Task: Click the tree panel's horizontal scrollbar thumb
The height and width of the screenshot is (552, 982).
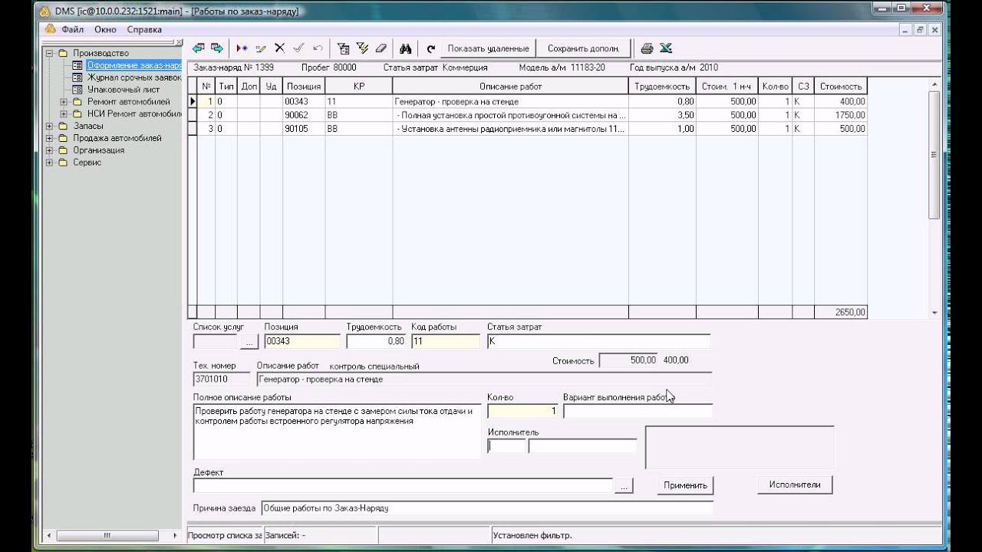Action: 107,535
